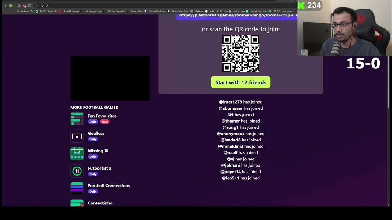Click the '@thamer has joined' entry
The width and height of the screenshot is (392, 220).
click(241, 121)
